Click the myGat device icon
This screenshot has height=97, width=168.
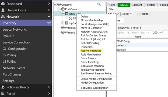pos(66,23)
